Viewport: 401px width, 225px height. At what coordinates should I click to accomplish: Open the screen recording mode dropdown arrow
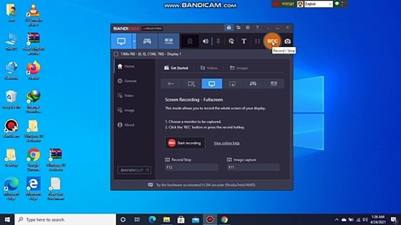(134, 41)
